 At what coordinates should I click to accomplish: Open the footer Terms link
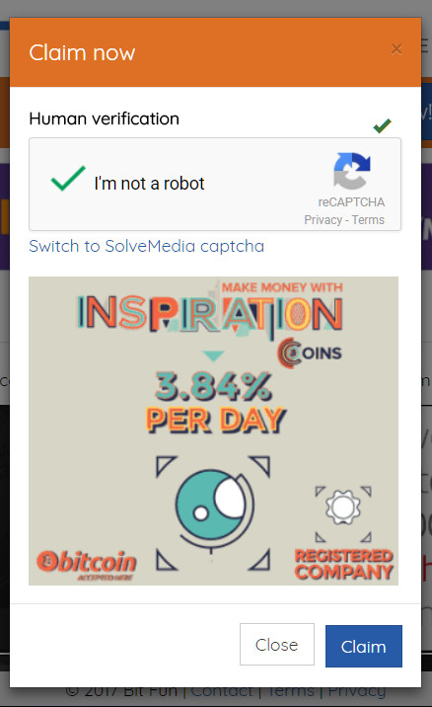(x=291, y=691)
